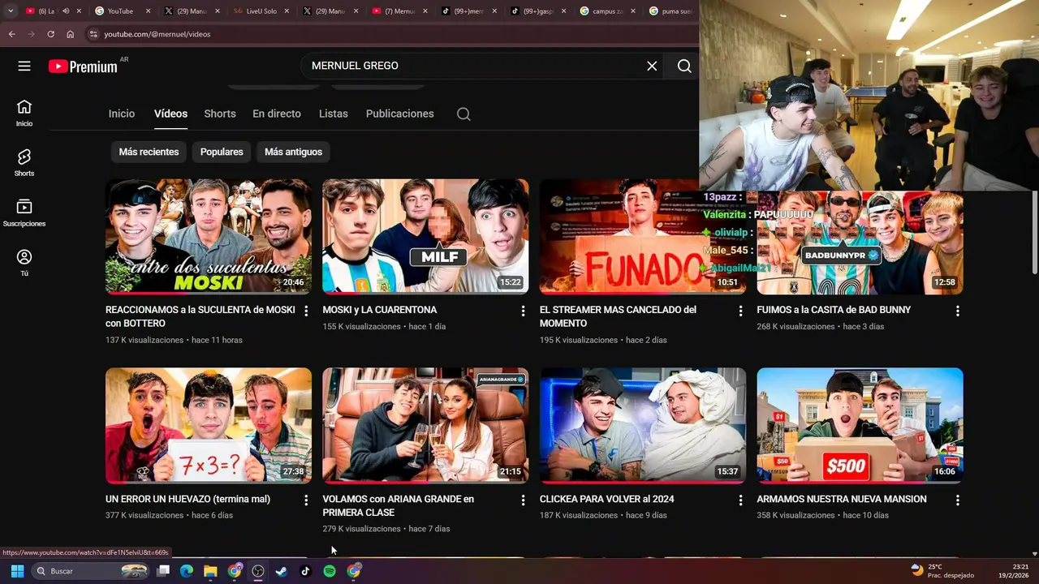Play the 7x3=? thumbnail video
The width and height of the screenshot is (1039, 584).
209,425
